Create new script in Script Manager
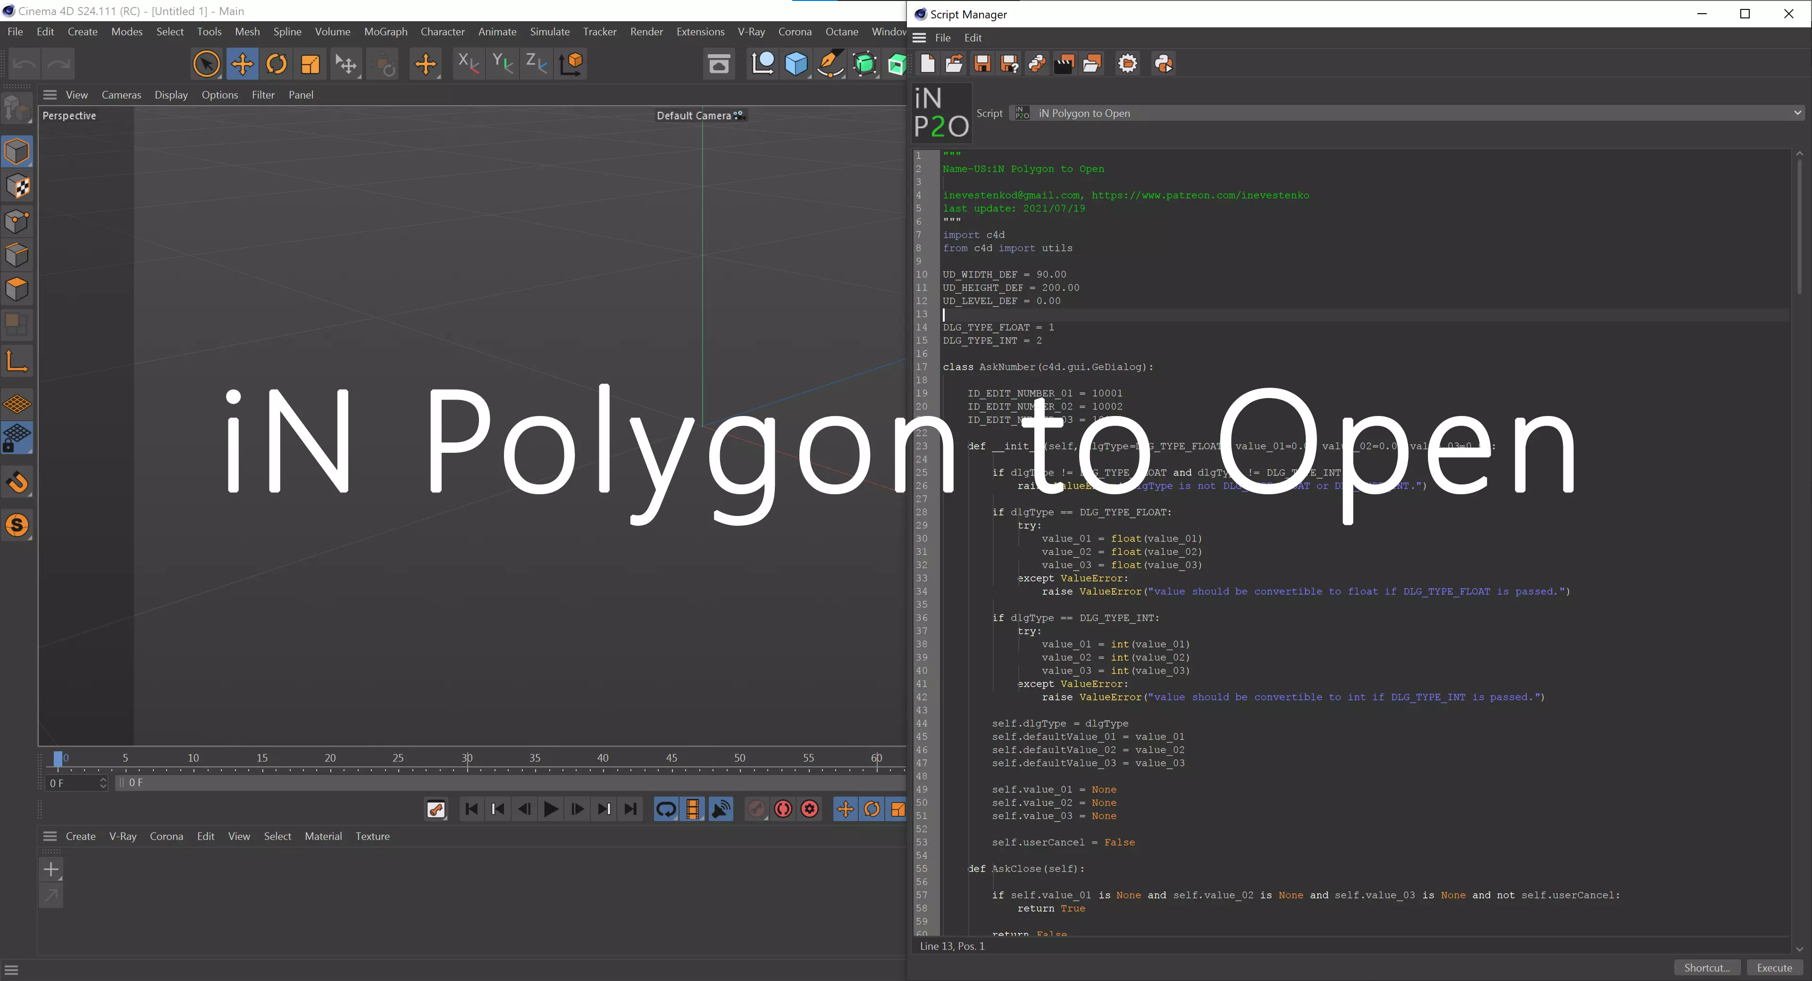Viewport: 1812px width, 981px height. [927, 64]
